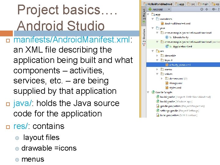Select build.gradle (Project: HelloWorldAndroid)
Image resolution: width=220 pixels, height=165 pixels.
185,97
